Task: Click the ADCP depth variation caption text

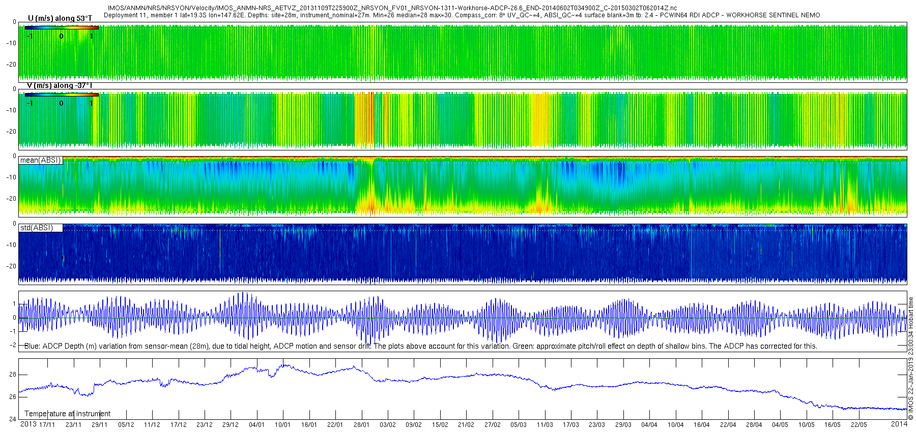Action: click(x=421, y=346)
